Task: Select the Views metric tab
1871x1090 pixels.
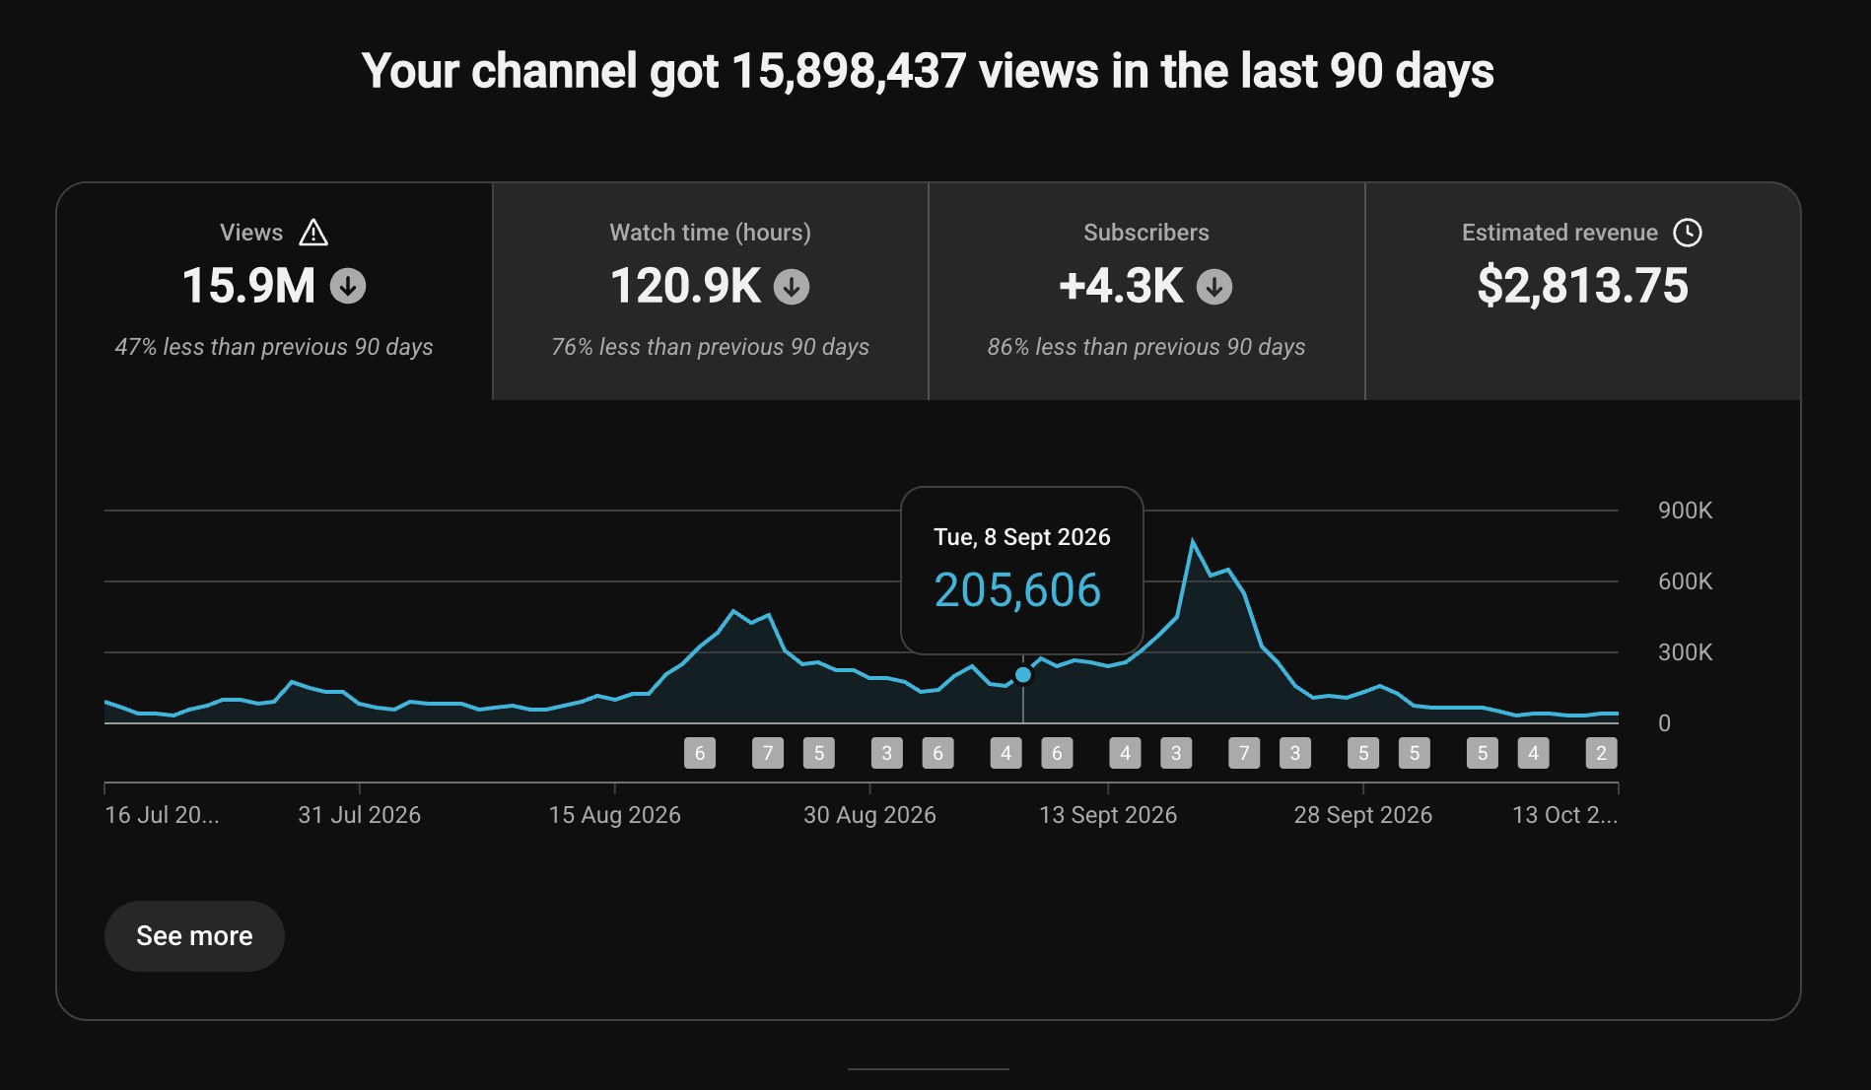Action: click(x=274, y=292)
